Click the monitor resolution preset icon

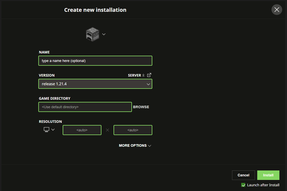[47, 130]
